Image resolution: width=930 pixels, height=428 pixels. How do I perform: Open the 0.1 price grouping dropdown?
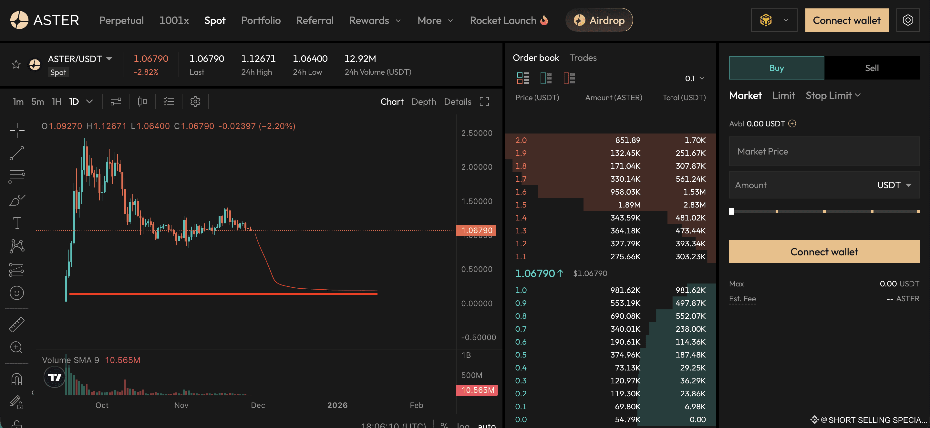coord(695,79)
